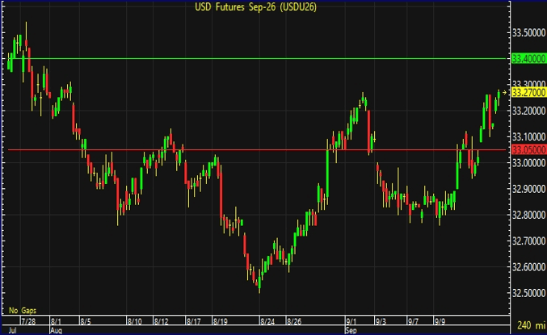Click the 9/3 date on time axis
This screenshot has height=335, width=547.
pos(381,321)
